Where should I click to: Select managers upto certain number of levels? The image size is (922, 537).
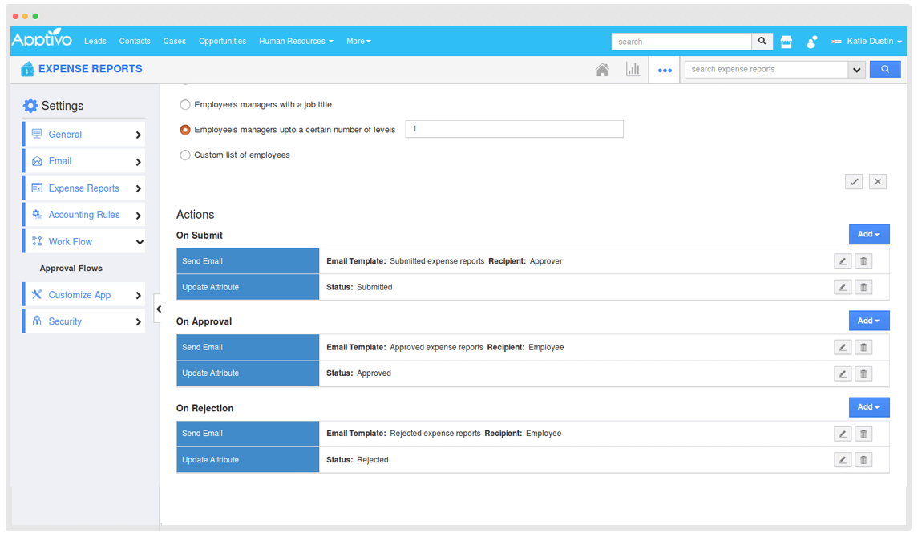[x=185, y=130]
